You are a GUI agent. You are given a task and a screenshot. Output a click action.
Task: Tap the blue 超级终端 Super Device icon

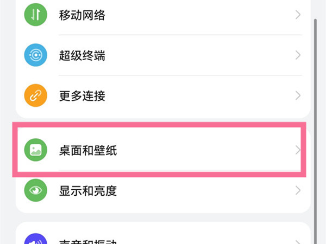pos(36,55)
